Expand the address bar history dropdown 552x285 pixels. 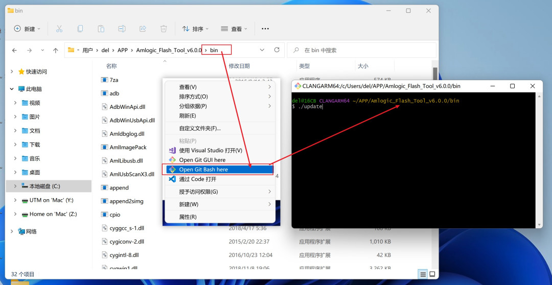tap(262, 50)
